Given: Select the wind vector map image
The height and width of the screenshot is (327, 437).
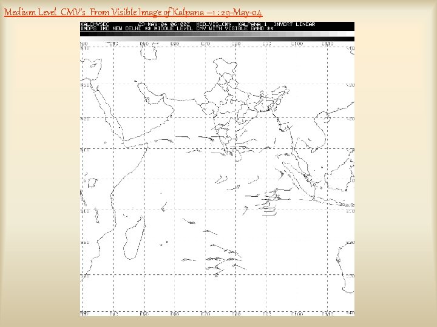Looking at the screenshot, I should pos(217,169).
